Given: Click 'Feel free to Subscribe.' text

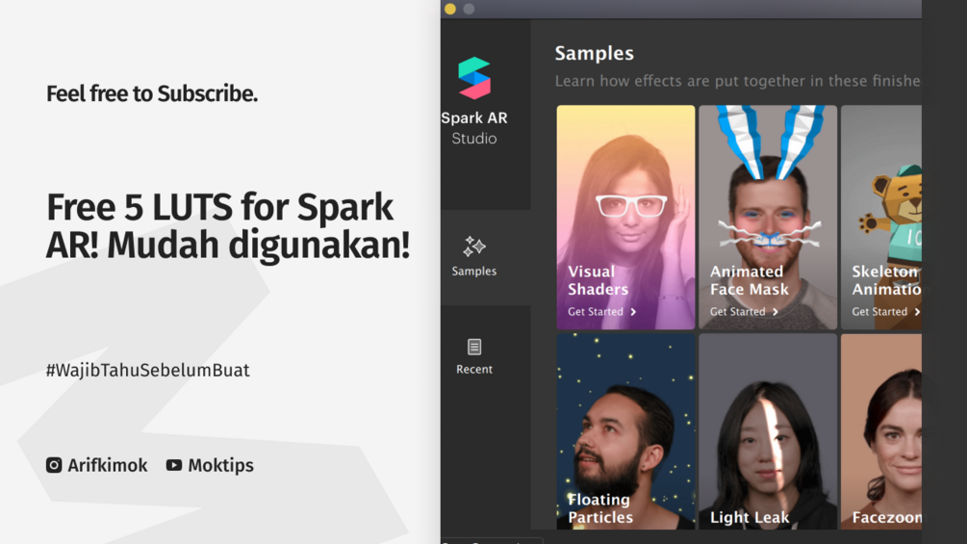Looking at the screenshot, I should coord(152,93).
